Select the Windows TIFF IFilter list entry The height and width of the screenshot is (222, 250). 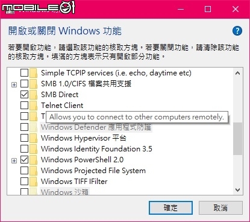(x=74, y=182)
